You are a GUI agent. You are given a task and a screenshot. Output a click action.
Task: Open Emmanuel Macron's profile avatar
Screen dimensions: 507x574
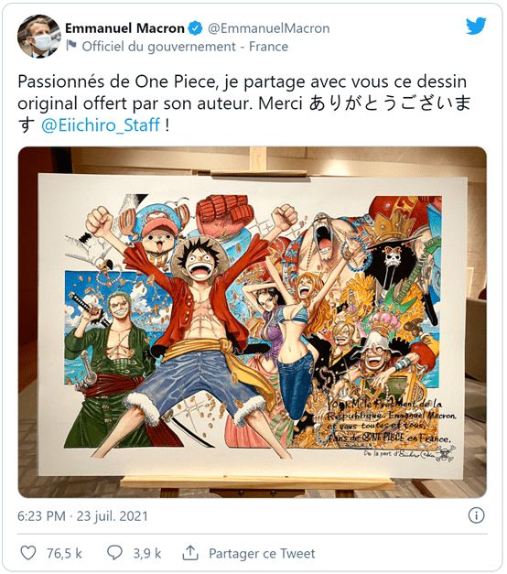38,37
